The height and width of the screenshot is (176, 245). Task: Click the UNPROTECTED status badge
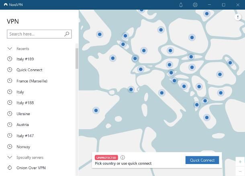106,158
